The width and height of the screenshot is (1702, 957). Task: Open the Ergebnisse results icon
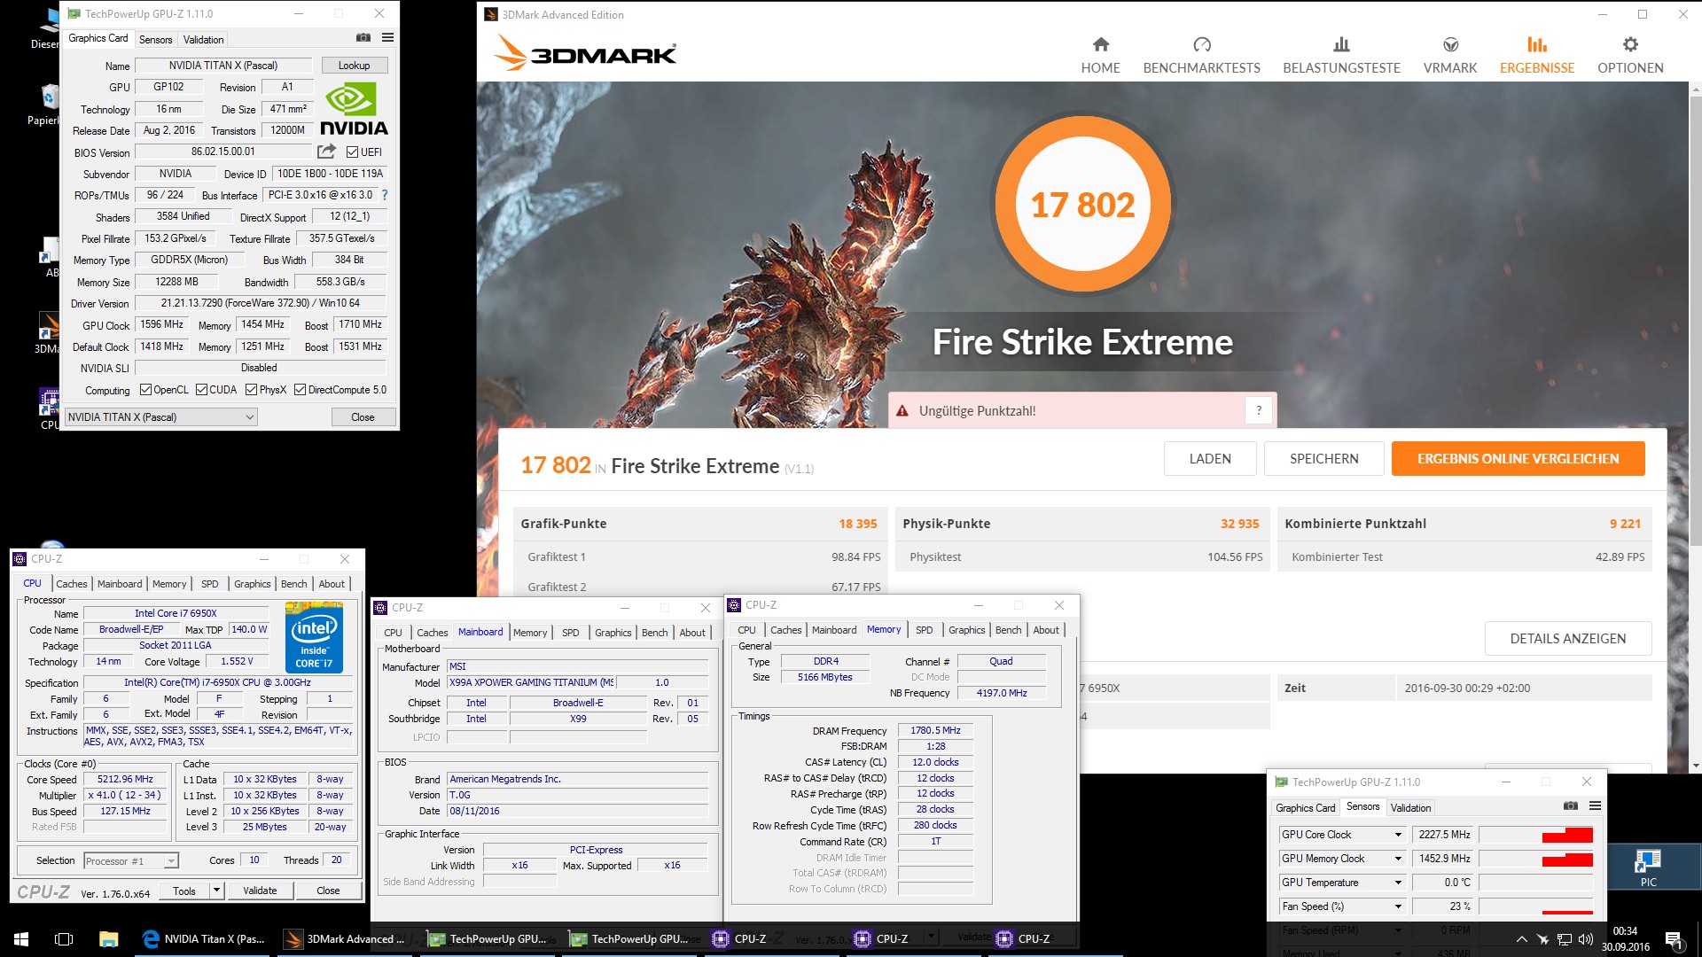[1536, 44]
